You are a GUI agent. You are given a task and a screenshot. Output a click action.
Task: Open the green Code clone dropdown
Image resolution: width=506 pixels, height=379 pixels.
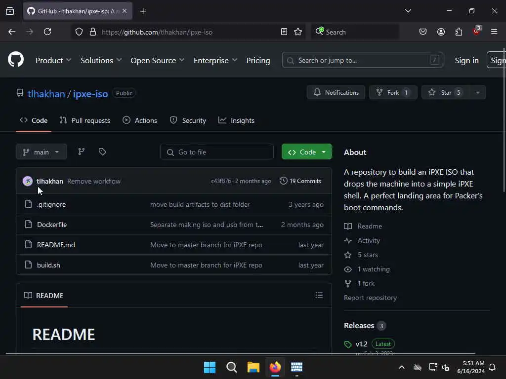[306, 152]
